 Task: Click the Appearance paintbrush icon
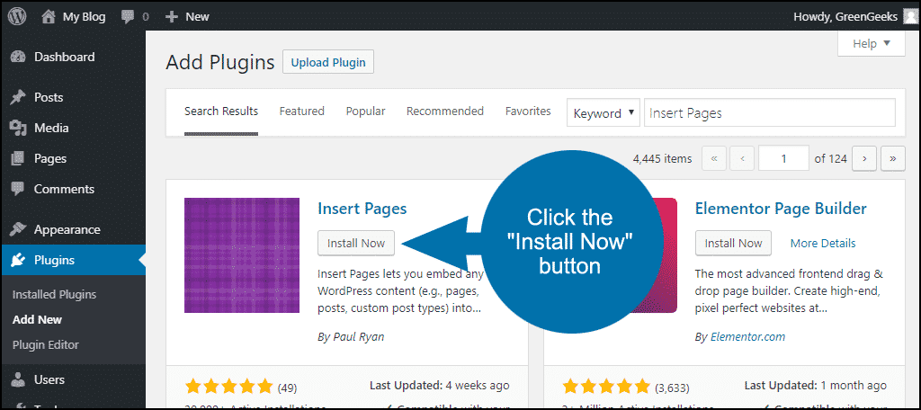pos(18,229)
